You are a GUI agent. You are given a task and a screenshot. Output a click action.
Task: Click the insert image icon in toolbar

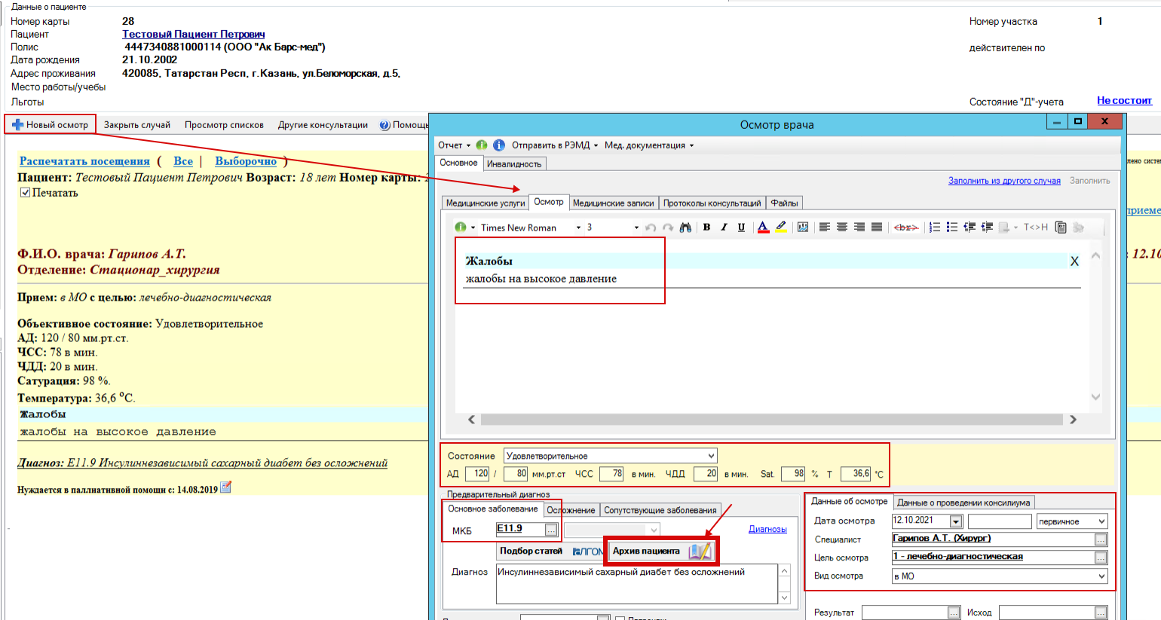(803, 228)
